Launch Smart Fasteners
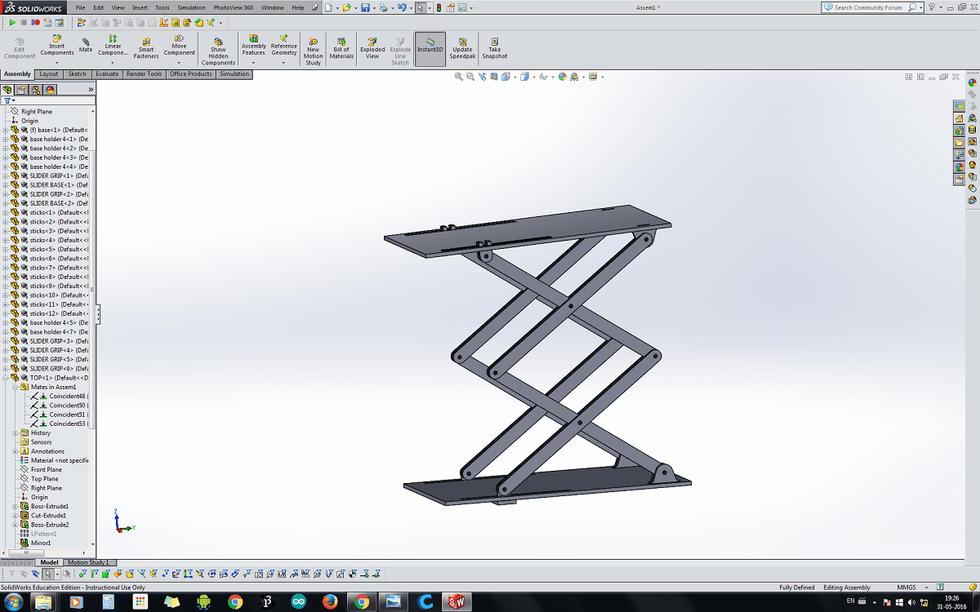 tap(146, 48)
